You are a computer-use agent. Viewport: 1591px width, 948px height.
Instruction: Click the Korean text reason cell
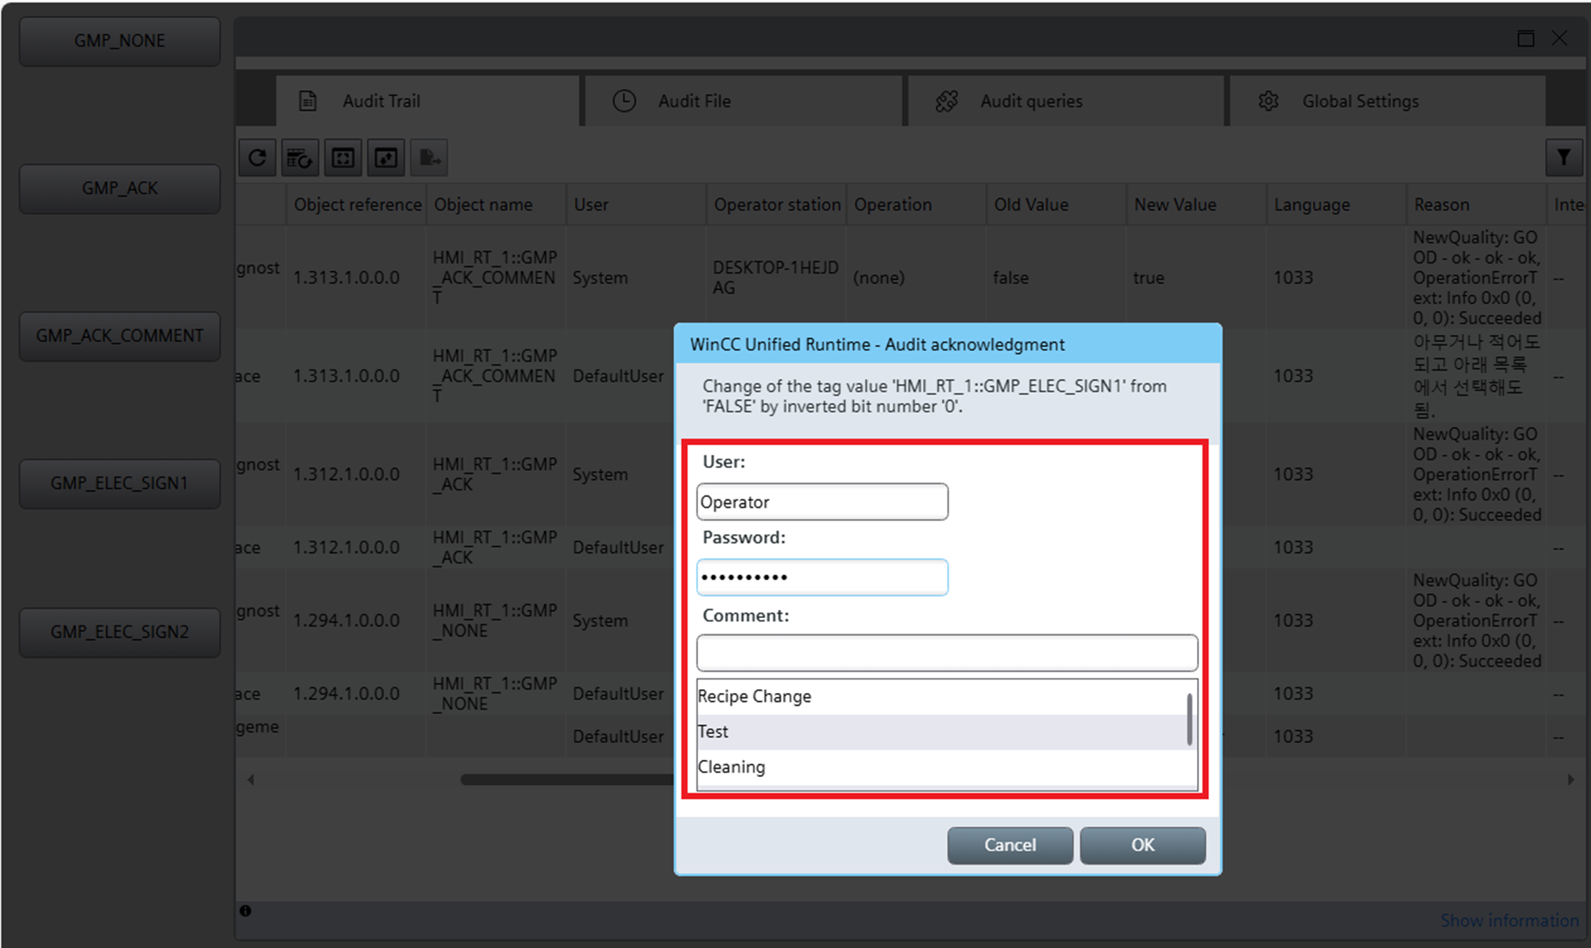[x=1476, y=376]
